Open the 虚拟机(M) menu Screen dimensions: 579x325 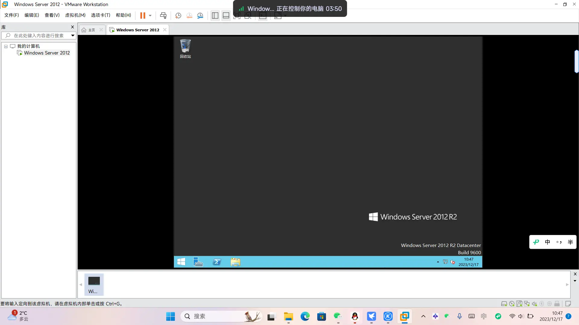[75, 15]
